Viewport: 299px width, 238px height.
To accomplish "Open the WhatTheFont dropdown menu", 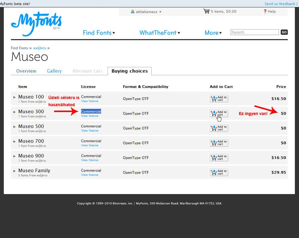I will tap(160, 33).
